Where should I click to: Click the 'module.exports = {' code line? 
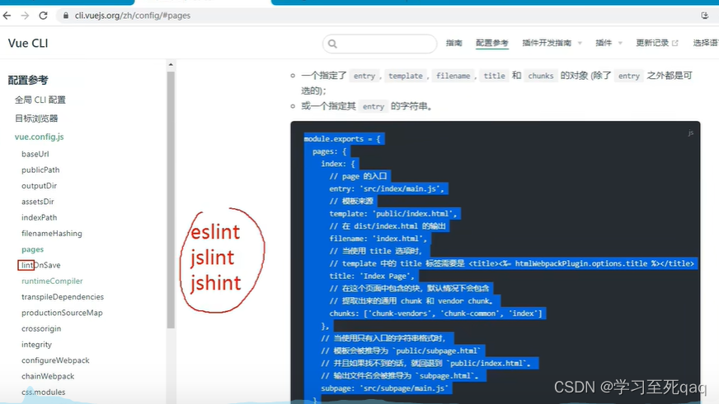point(342,138)
